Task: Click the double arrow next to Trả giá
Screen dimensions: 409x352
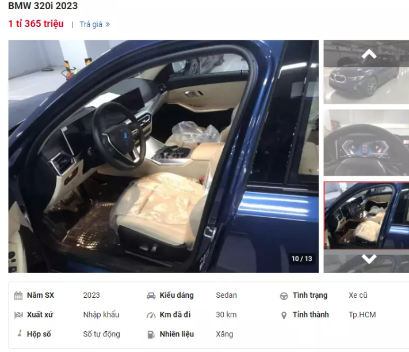Action: tap(108, 24)
